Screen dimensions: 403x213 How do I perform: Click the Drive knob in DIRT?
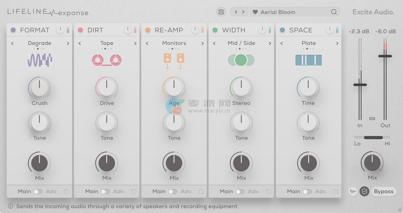coord(107,88)
